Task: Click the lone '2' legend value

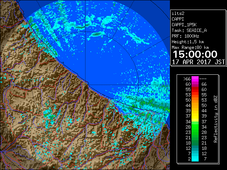Action: [189, 159]
